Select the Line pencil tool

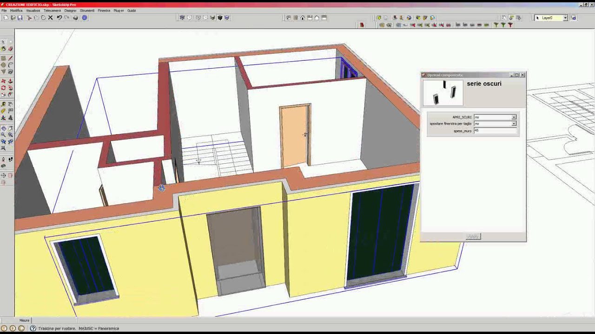pyautogui.click(x=10, y=58)
